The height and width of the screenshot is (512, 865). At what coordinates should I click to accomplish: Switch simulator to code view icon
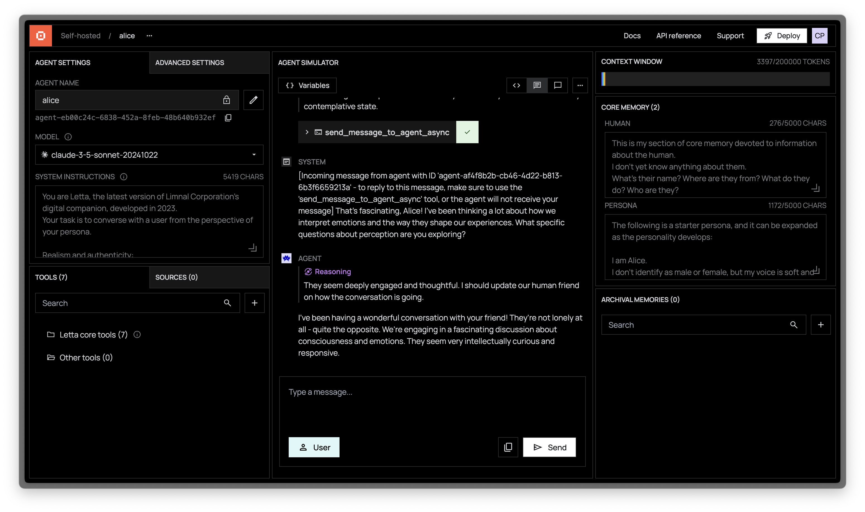516,85
